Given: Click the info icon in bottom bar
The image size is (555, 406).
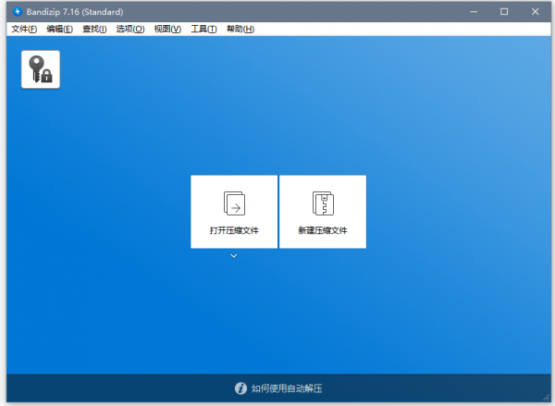Looking at the screenshot, I should click(240, 388).
